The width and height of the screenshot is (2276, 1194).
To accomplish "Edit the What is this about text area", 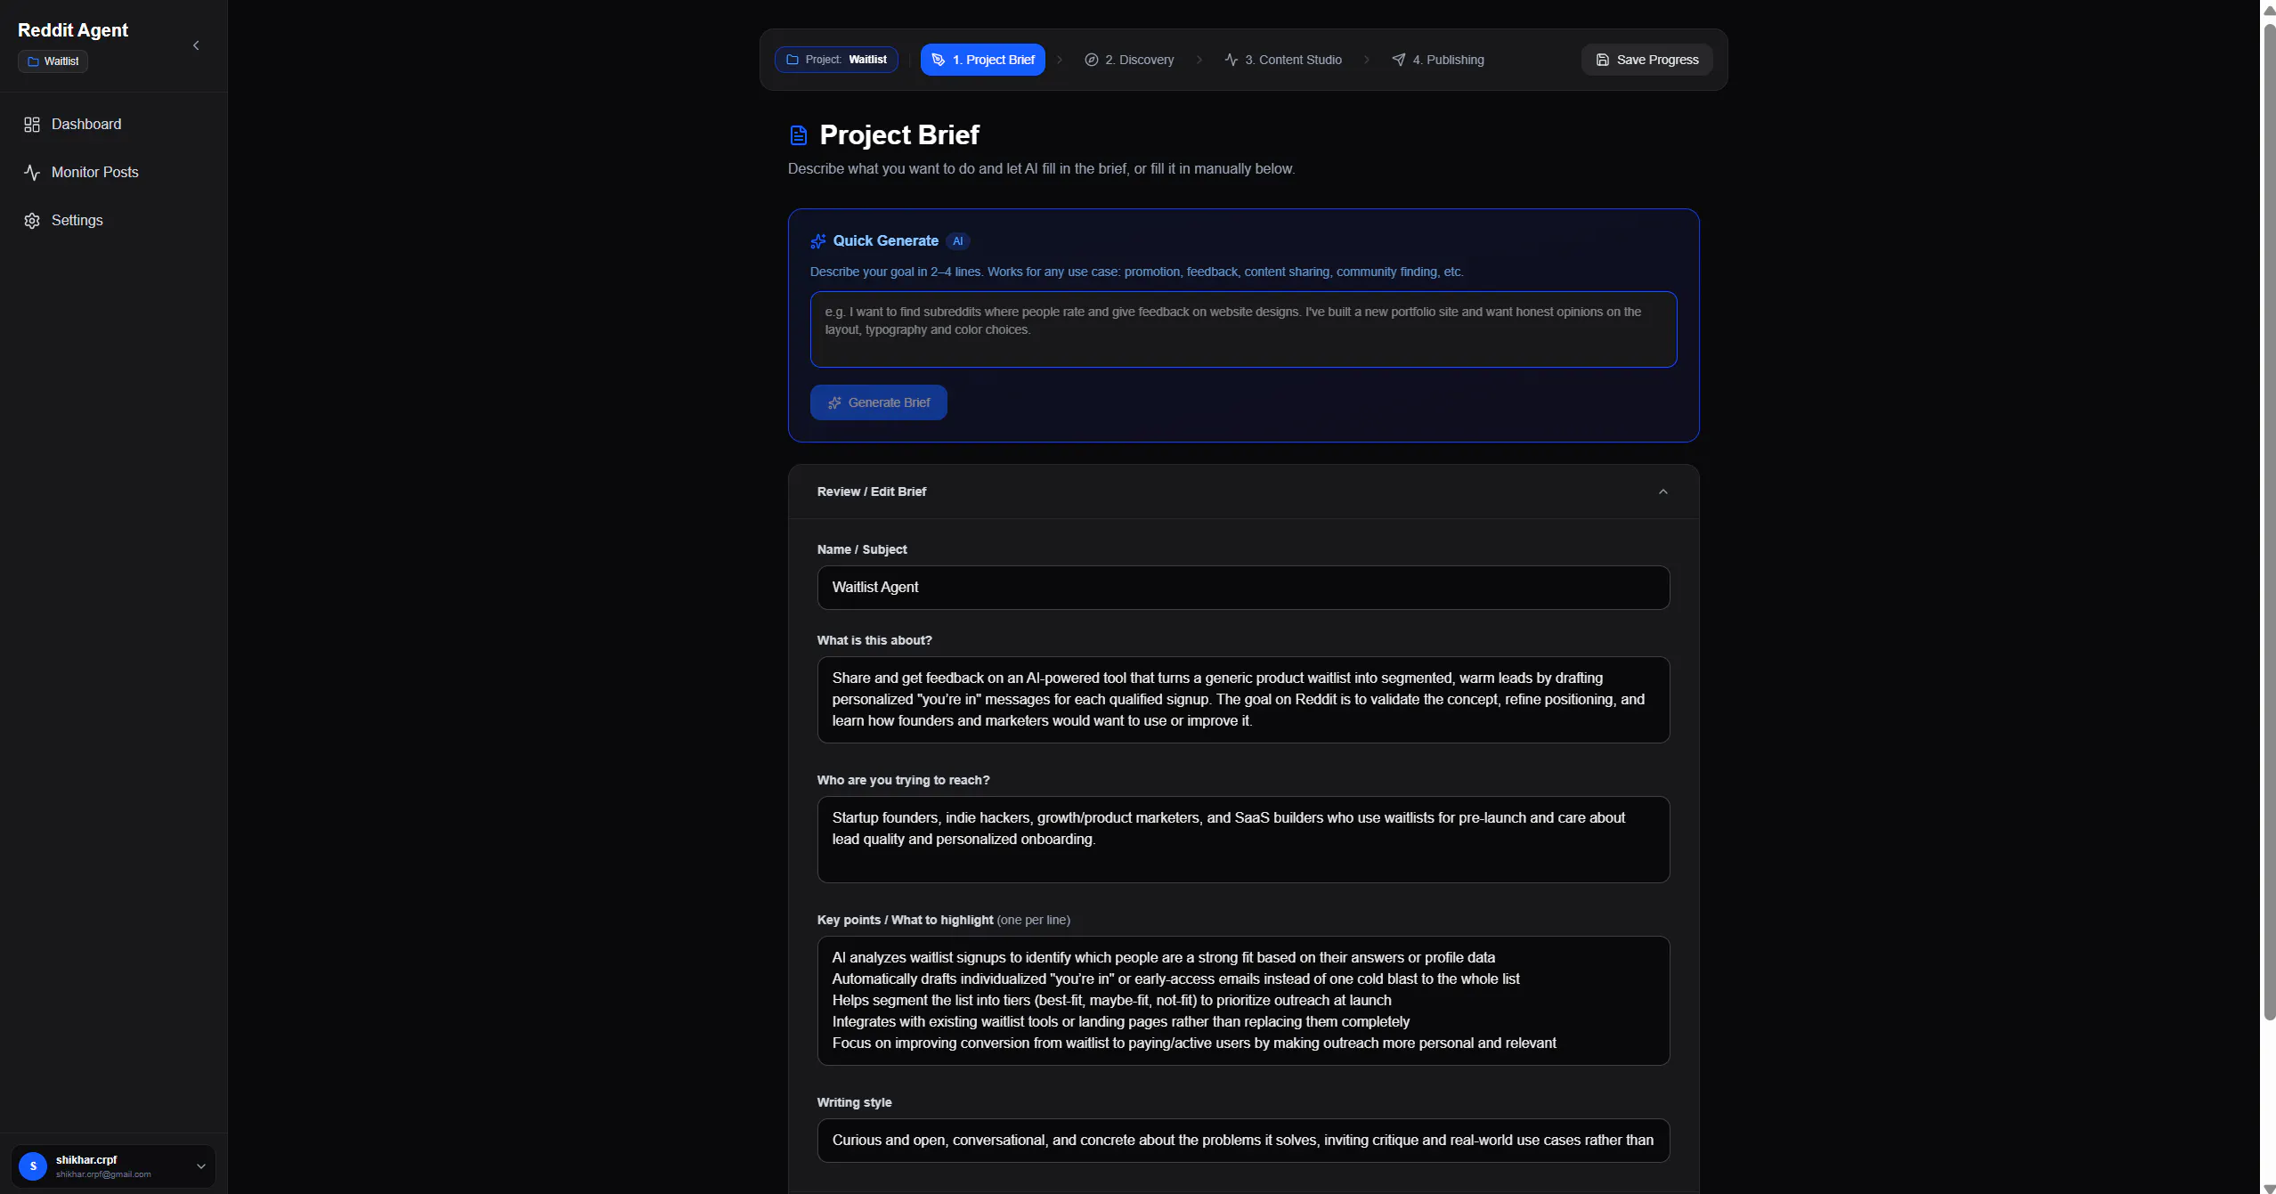I will click(x=1243, y=700).
